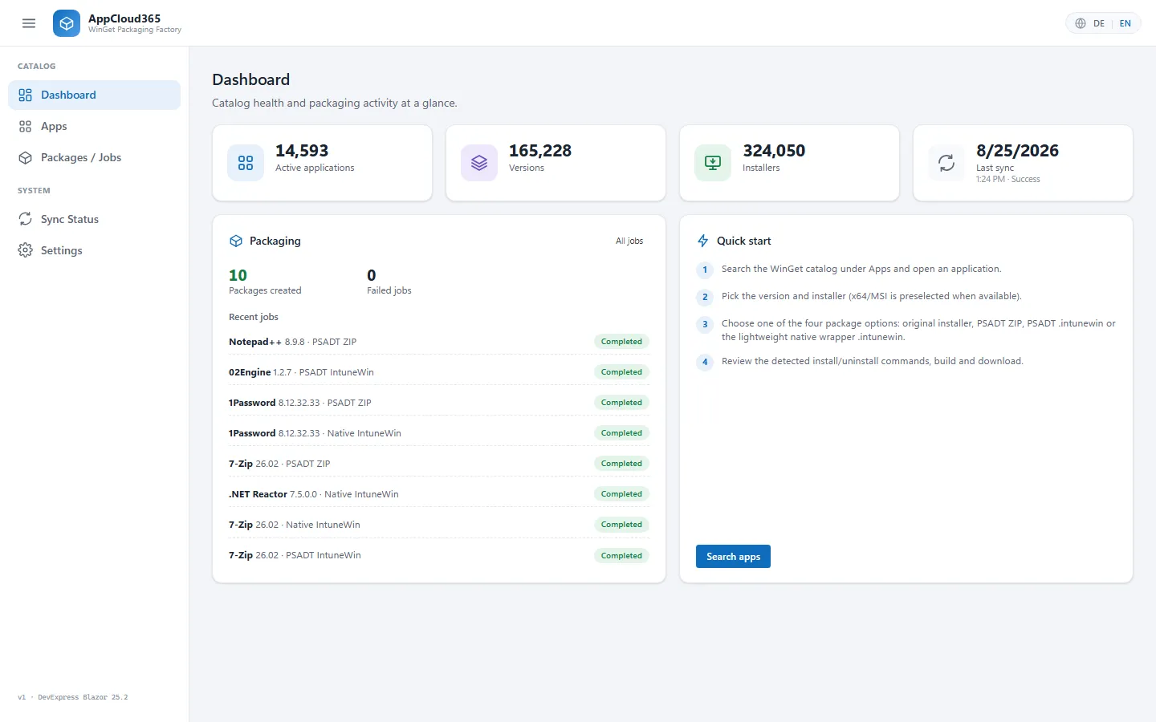Click the 14,593 active applications count
The width and height of the screenshot is (1156, 722).
coord(302,151)
